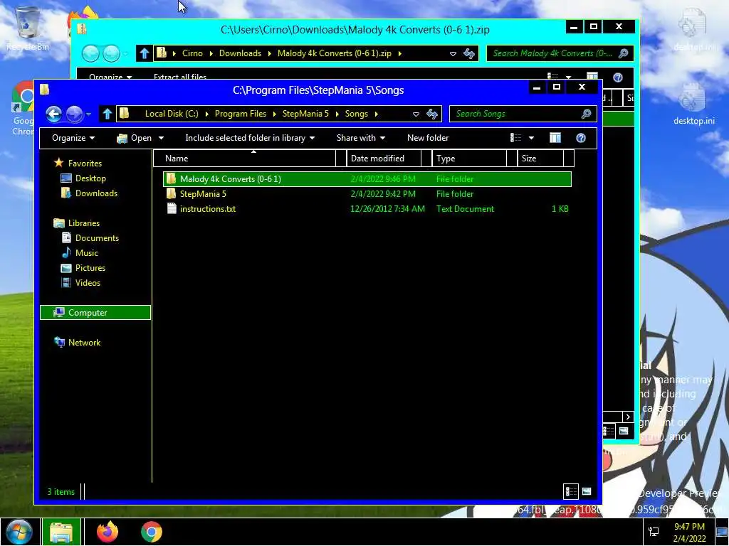
Task: Click the Back arrow in Songs window
Action: coord(54,114)
